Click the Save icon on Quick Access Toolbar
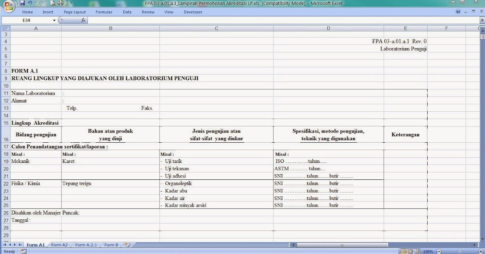Viewport: 485px width, 254px height. [x=22, y=3]
